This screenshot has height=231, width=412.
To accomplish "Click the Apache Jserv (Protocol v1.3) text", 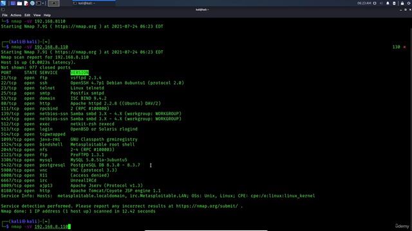I will 106,185.
